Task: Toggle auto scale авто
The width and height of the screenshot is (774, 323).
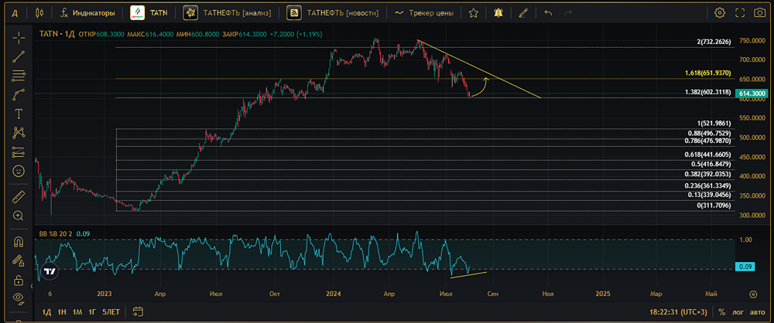Action: coord(757,311)
